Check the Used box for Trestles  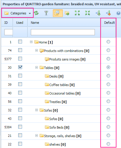(20, 101)
